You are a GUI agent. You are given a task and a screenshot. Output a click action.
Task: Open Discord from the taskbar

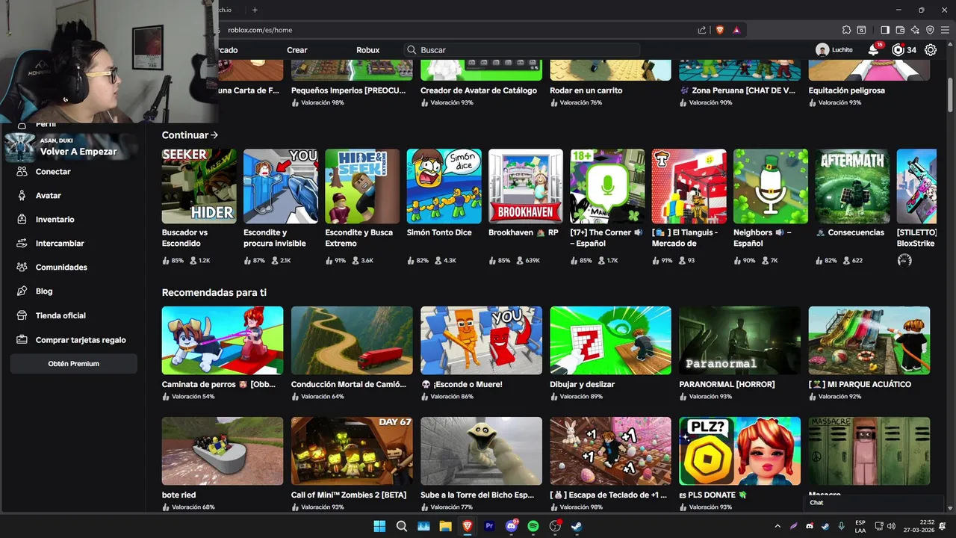pyautogui.click(x=512, y=526)
